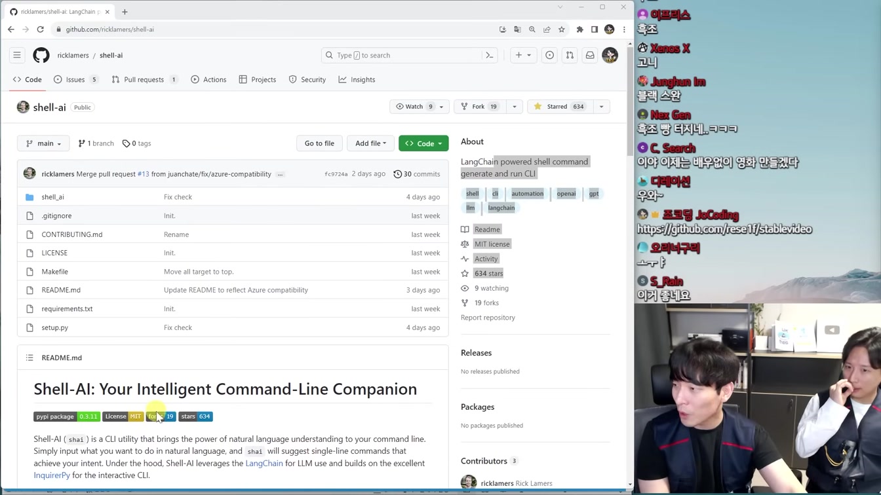Image resolution: width=881 pixels, height=495 pixels.
Task: Select the openai topic tag
Action: tap(566, 193)
